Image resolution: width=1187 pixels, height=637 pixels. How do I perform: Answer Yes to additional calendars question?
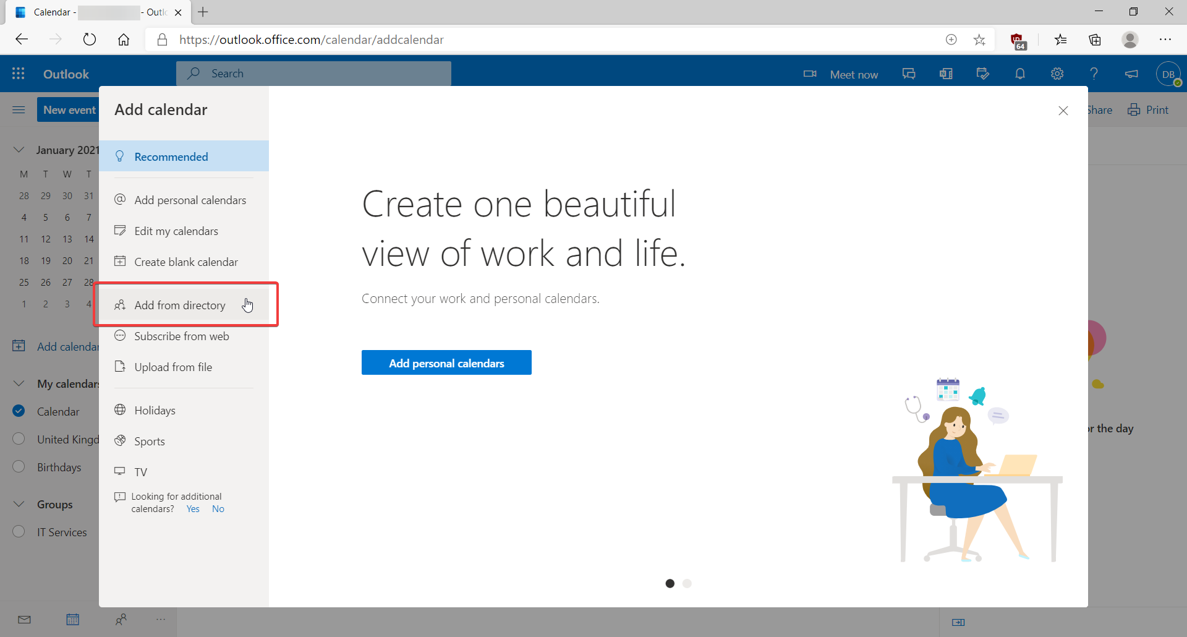[x=193, y=509]
